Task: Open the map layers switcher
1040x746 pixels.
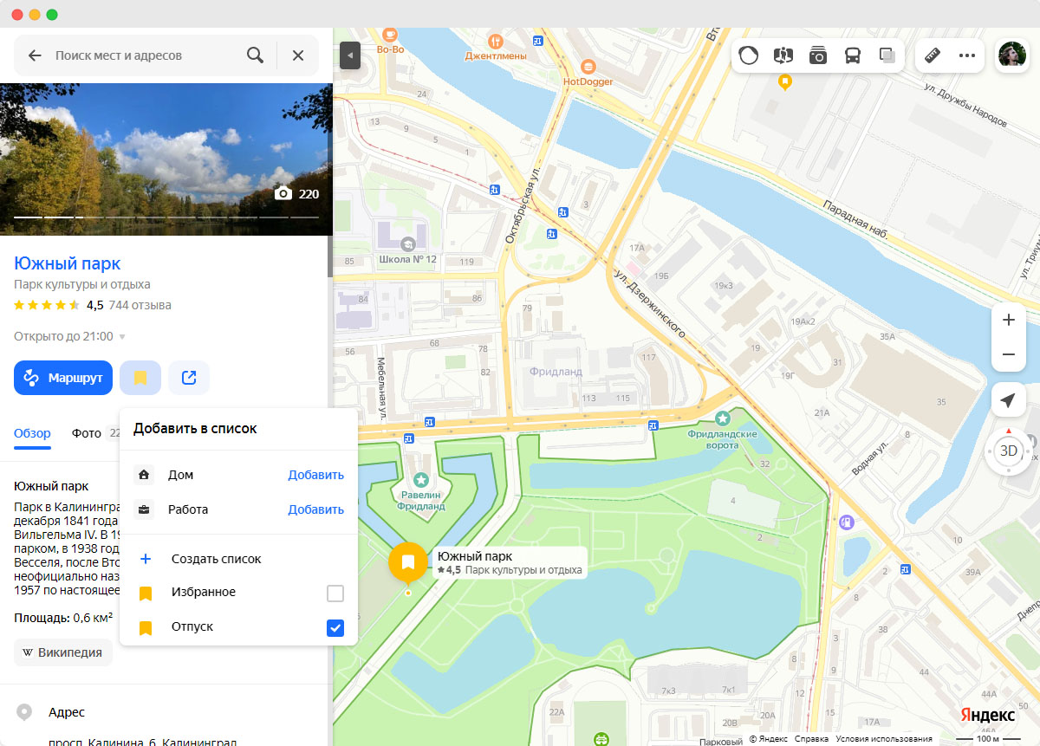Action: (x=887, y=55)
